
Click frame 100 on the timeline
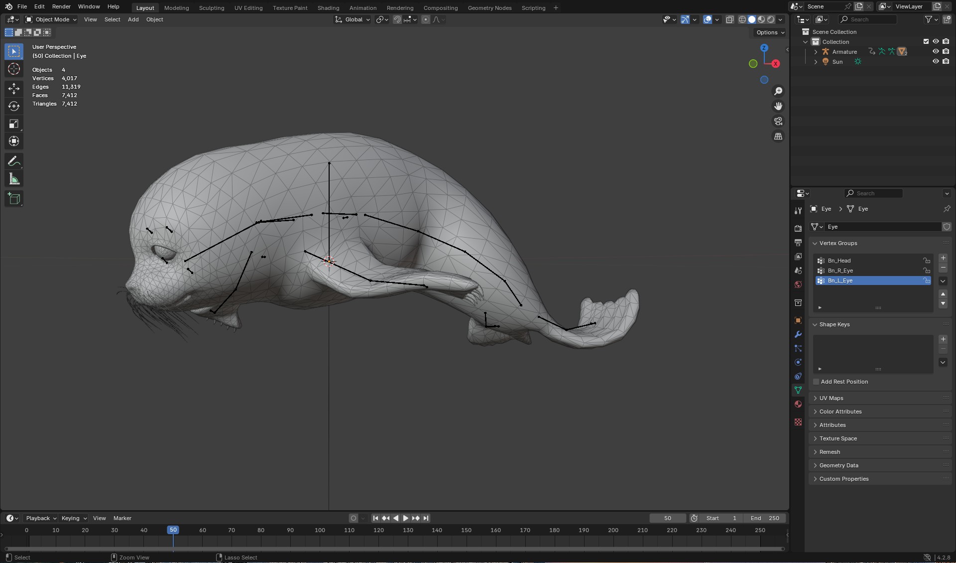[x=320, y=530]
